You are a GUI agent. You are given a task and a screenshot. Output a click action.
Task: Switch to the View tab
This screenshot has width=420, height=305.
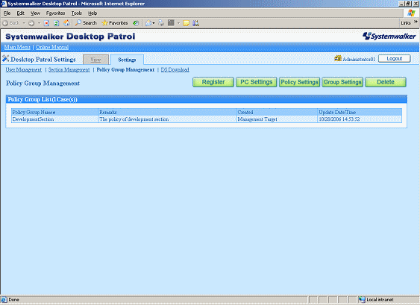(95, 60)
